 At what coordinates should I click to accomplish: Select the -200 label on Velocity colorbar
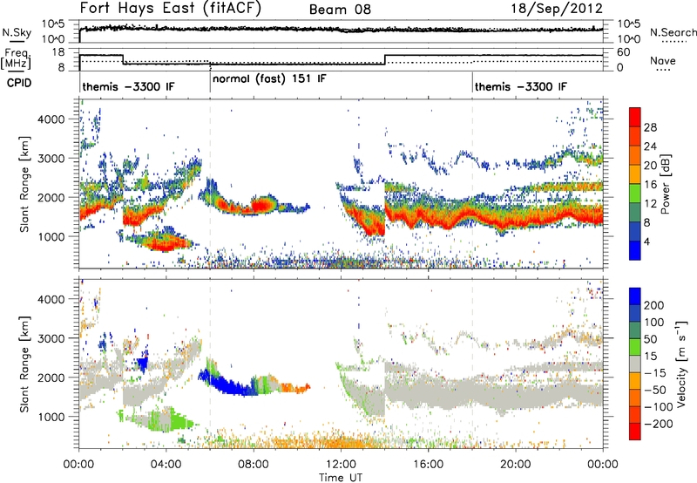658,424
